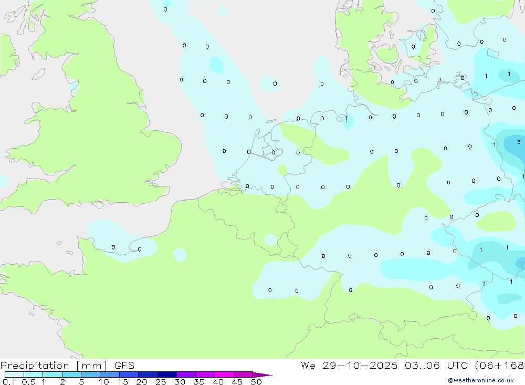Click the 'GFS' model label
The image size is (525, 385).
click(124, 366)
